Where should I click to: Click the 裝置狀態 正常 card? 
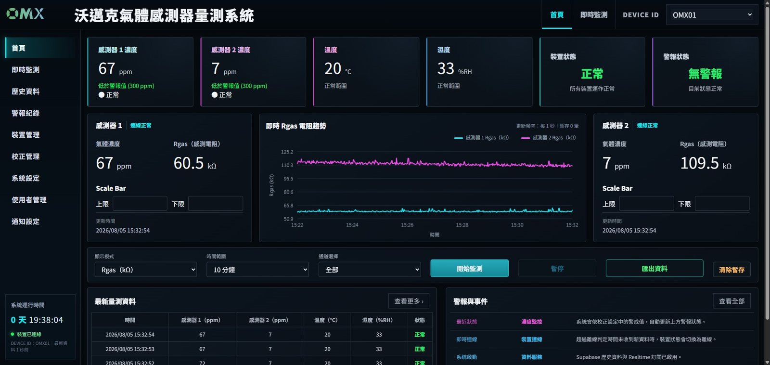point(592,72)
